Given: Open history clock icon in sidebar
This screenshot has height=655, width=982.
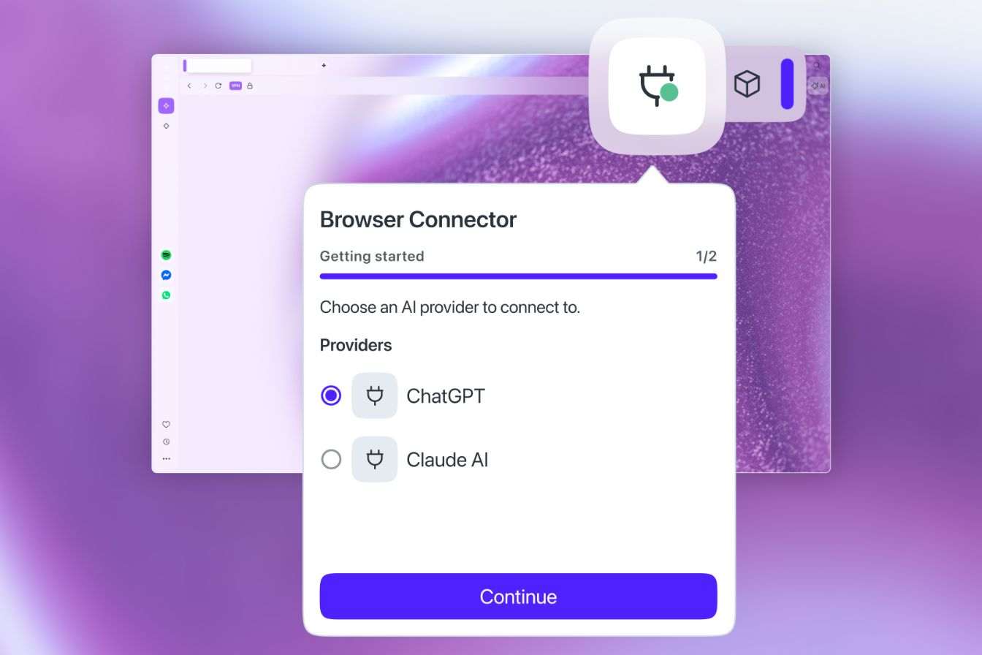Looking at the screenshot, I should pos(166,442).
